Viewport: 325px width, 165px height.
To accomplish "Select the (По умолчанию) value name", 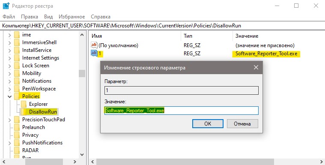I will coord(118,45).
